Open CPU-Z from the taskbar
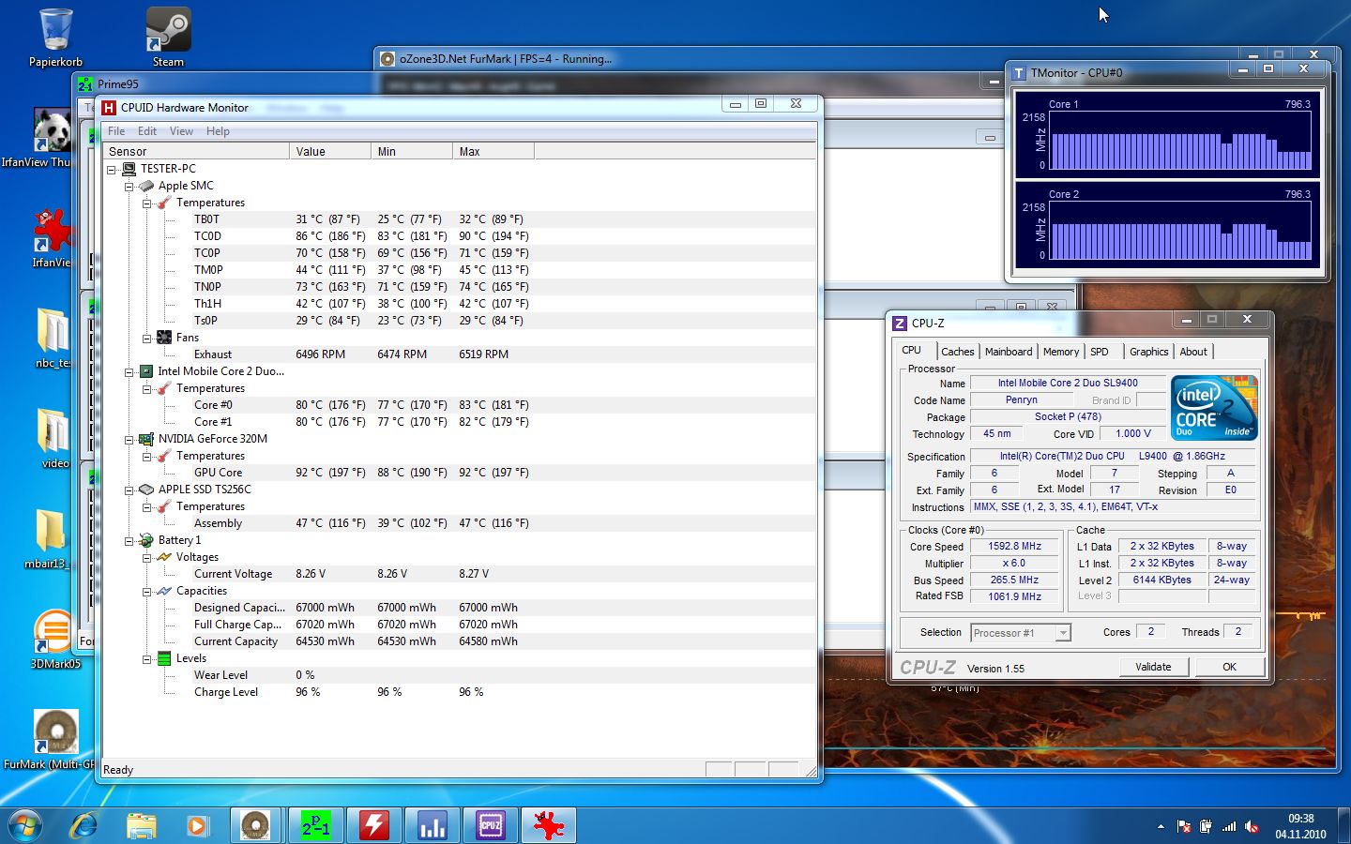Image resolution: width=1351 pixels, height=844 pixels. [x=490, y=825]
